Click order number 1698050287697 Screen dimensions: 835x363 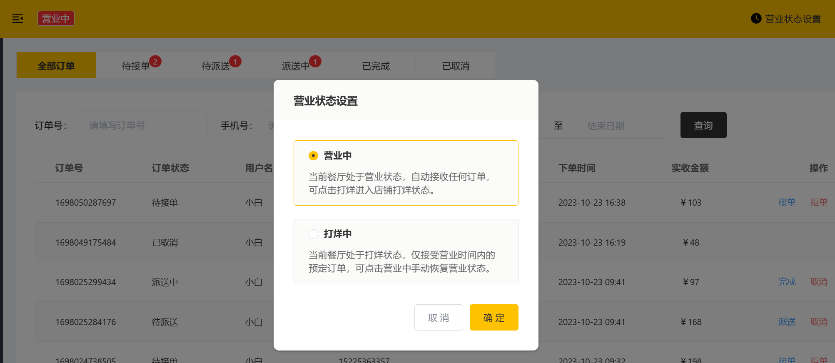point(86,203)
